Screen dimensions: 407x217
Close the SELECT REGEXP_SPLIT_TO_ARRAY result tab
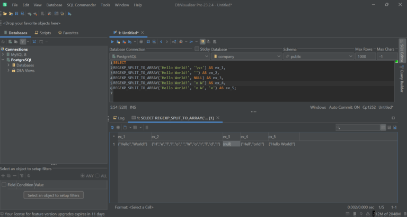point(218,118)
